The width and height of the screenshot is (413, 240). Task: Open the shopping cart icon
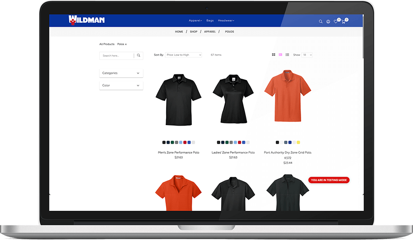pyautogui.click(x=343, y=21)
